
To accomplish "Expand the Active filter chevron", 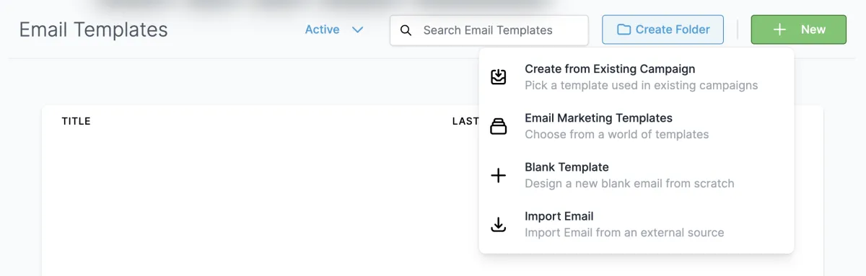I will pyautogui.click(x=357, y=30).
